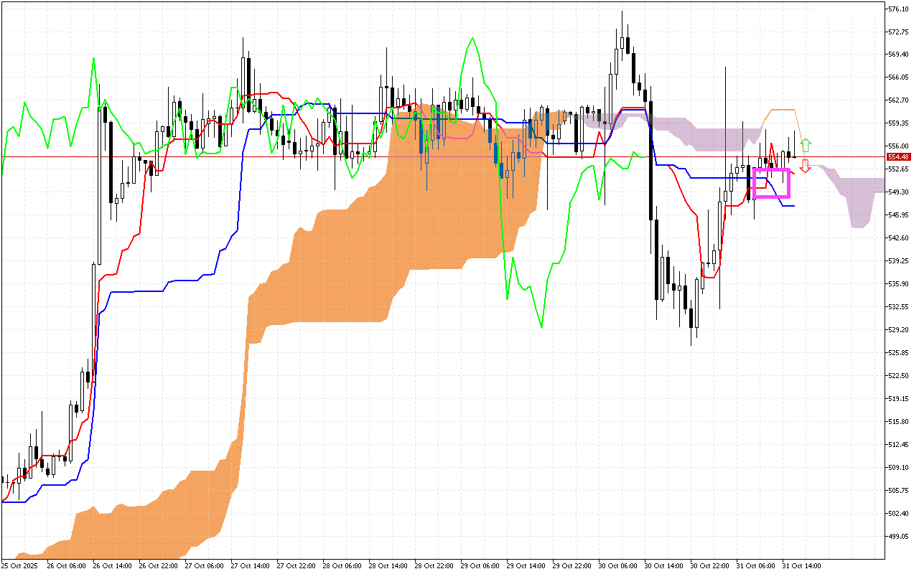Click the green up arrow signal
Screen dimensions: 919x574
click(x=806, y=144)
